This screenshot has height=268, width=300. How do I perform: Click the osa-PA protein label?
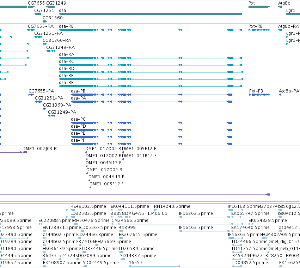(79, 98)
